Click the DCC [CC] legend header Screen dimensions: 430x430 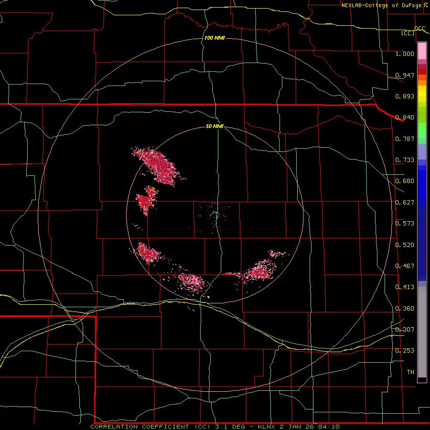pyautogui.click(x=414, y=31)
